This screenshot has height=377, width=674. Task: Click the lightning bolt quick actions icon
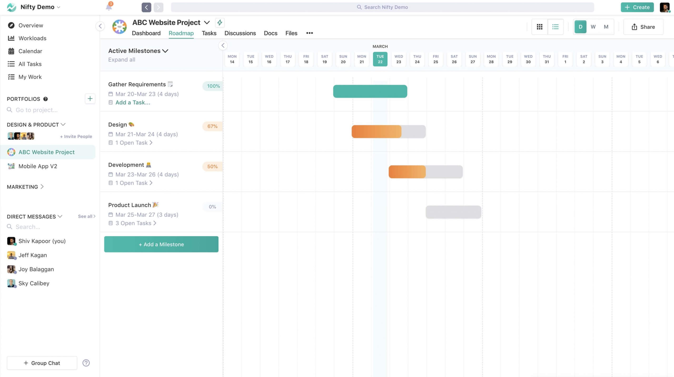219,22
